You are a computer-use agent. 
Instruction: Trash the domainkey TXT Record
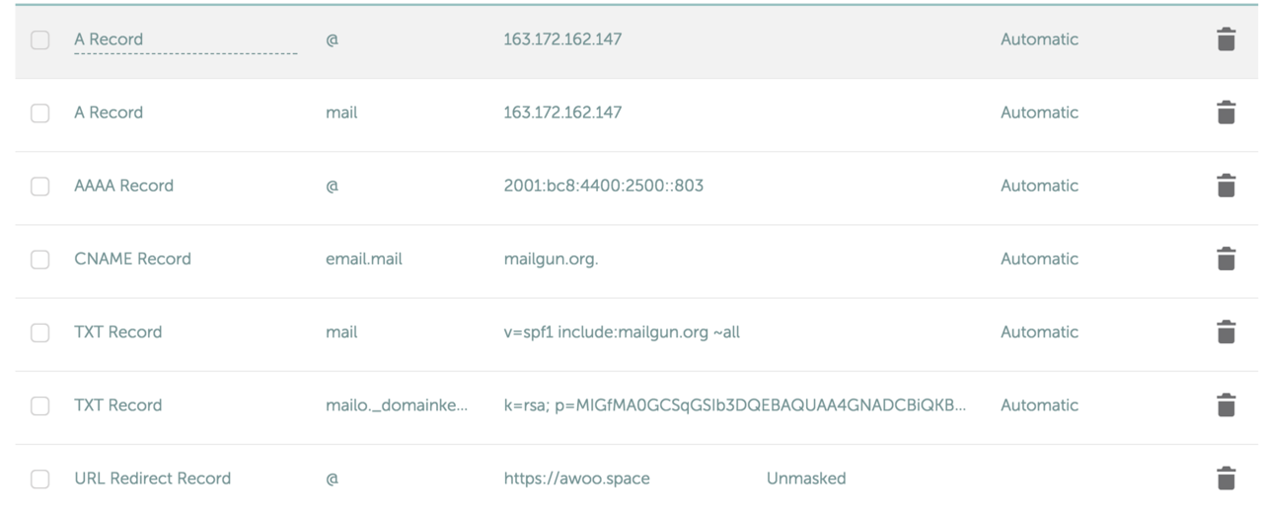point(1226,405)
